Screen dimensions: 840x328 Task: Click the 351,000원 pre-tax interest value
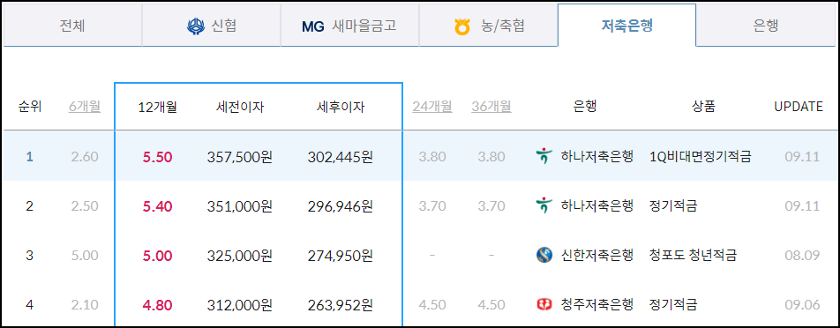(239, 206)
